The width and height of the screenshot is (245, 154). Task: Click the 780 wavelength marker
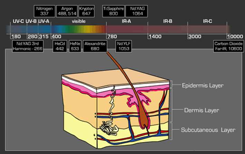click(112, 37)
